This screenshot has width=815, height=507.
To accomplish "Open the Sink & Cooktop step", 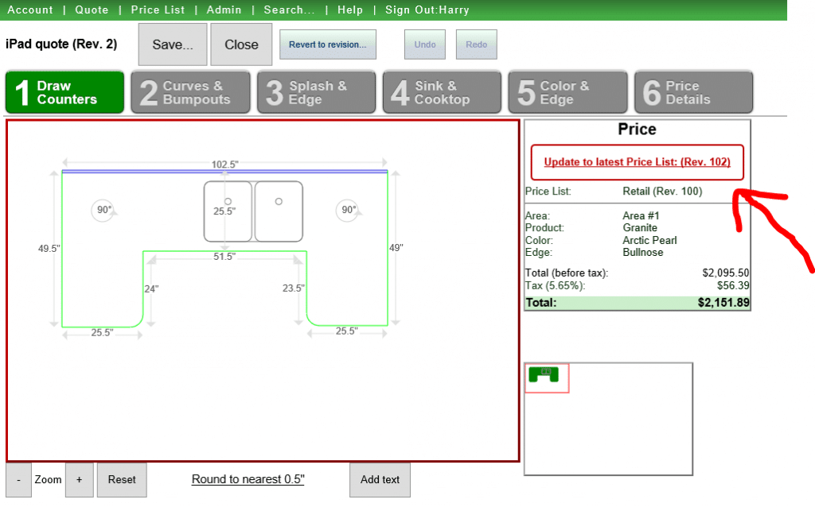I will [442, 93].
